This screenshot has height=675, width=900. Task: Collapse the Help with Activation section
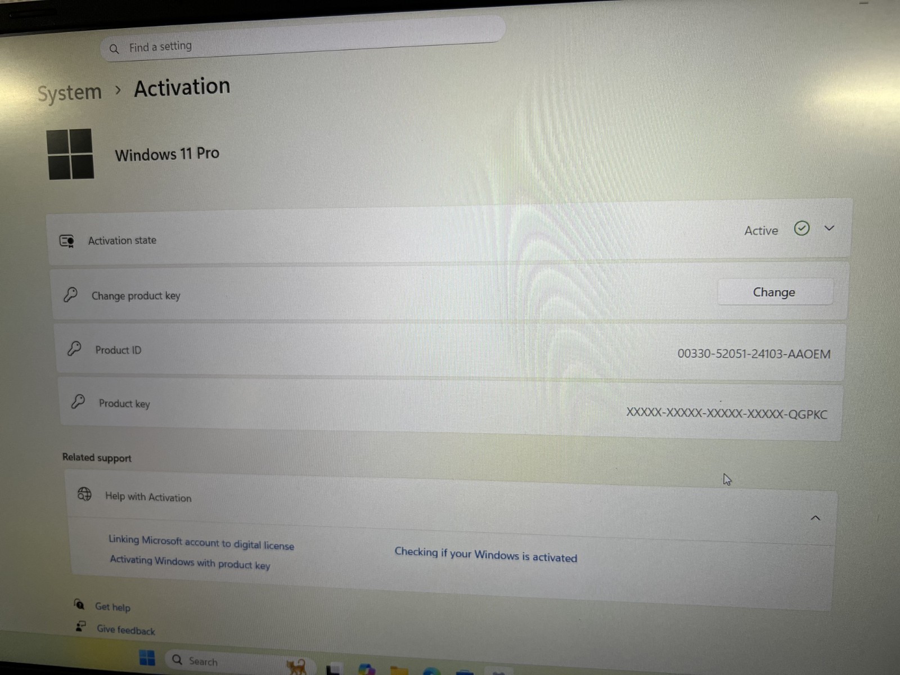click(x=815, y=518)
